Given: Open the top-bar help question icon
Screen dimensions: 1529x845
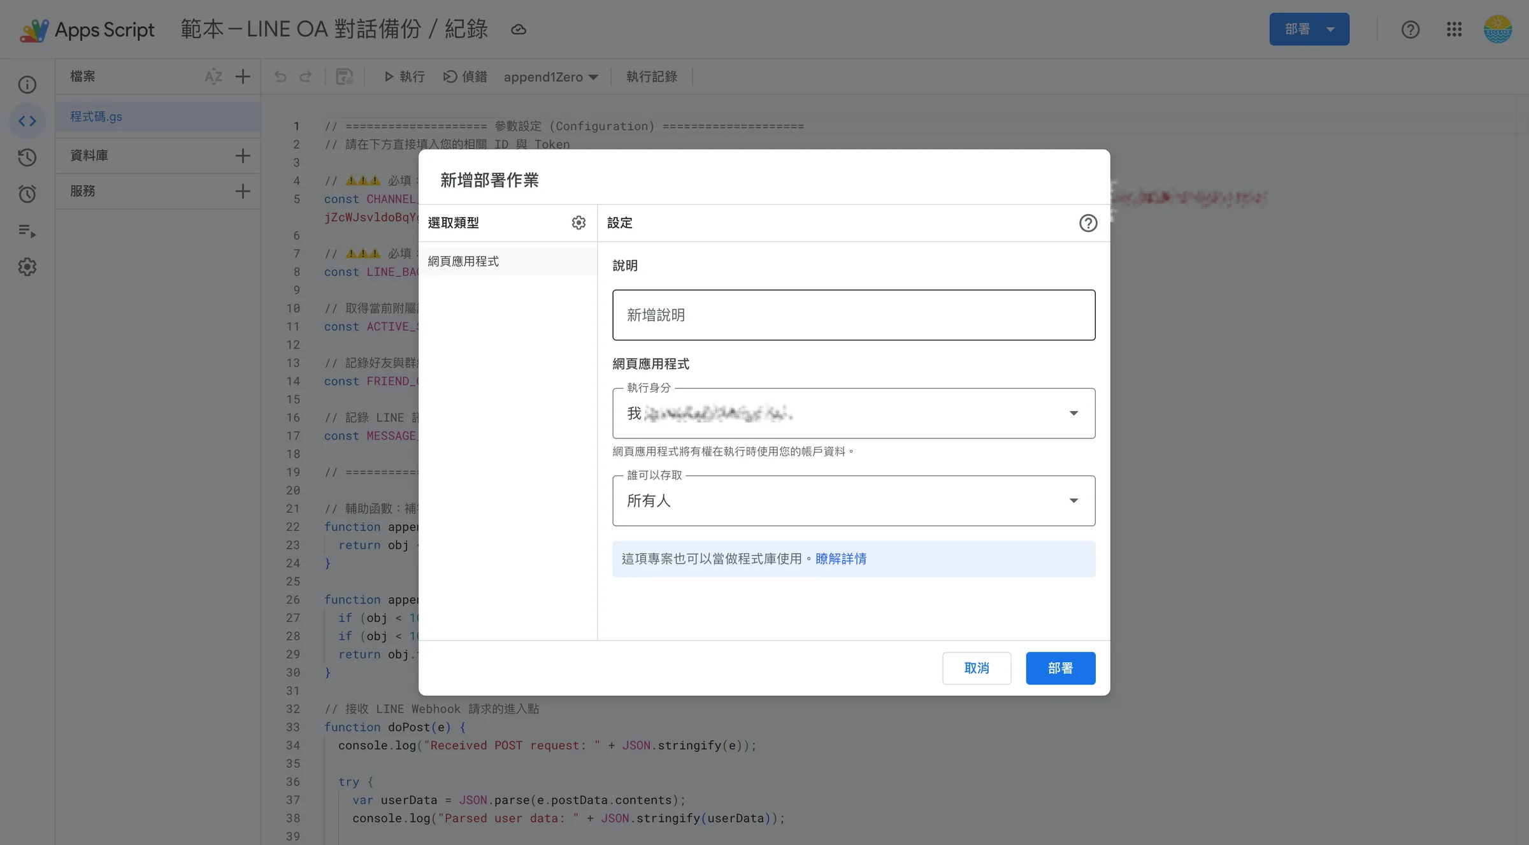Looking at the screenshot, I should (1411, 29).
